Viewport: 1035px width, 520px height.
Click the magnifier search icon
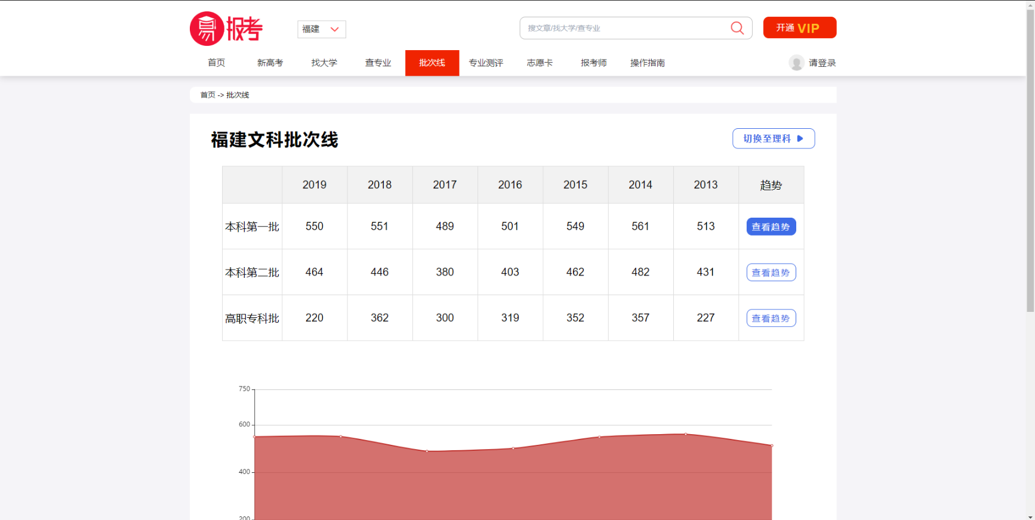click(737, 28)
